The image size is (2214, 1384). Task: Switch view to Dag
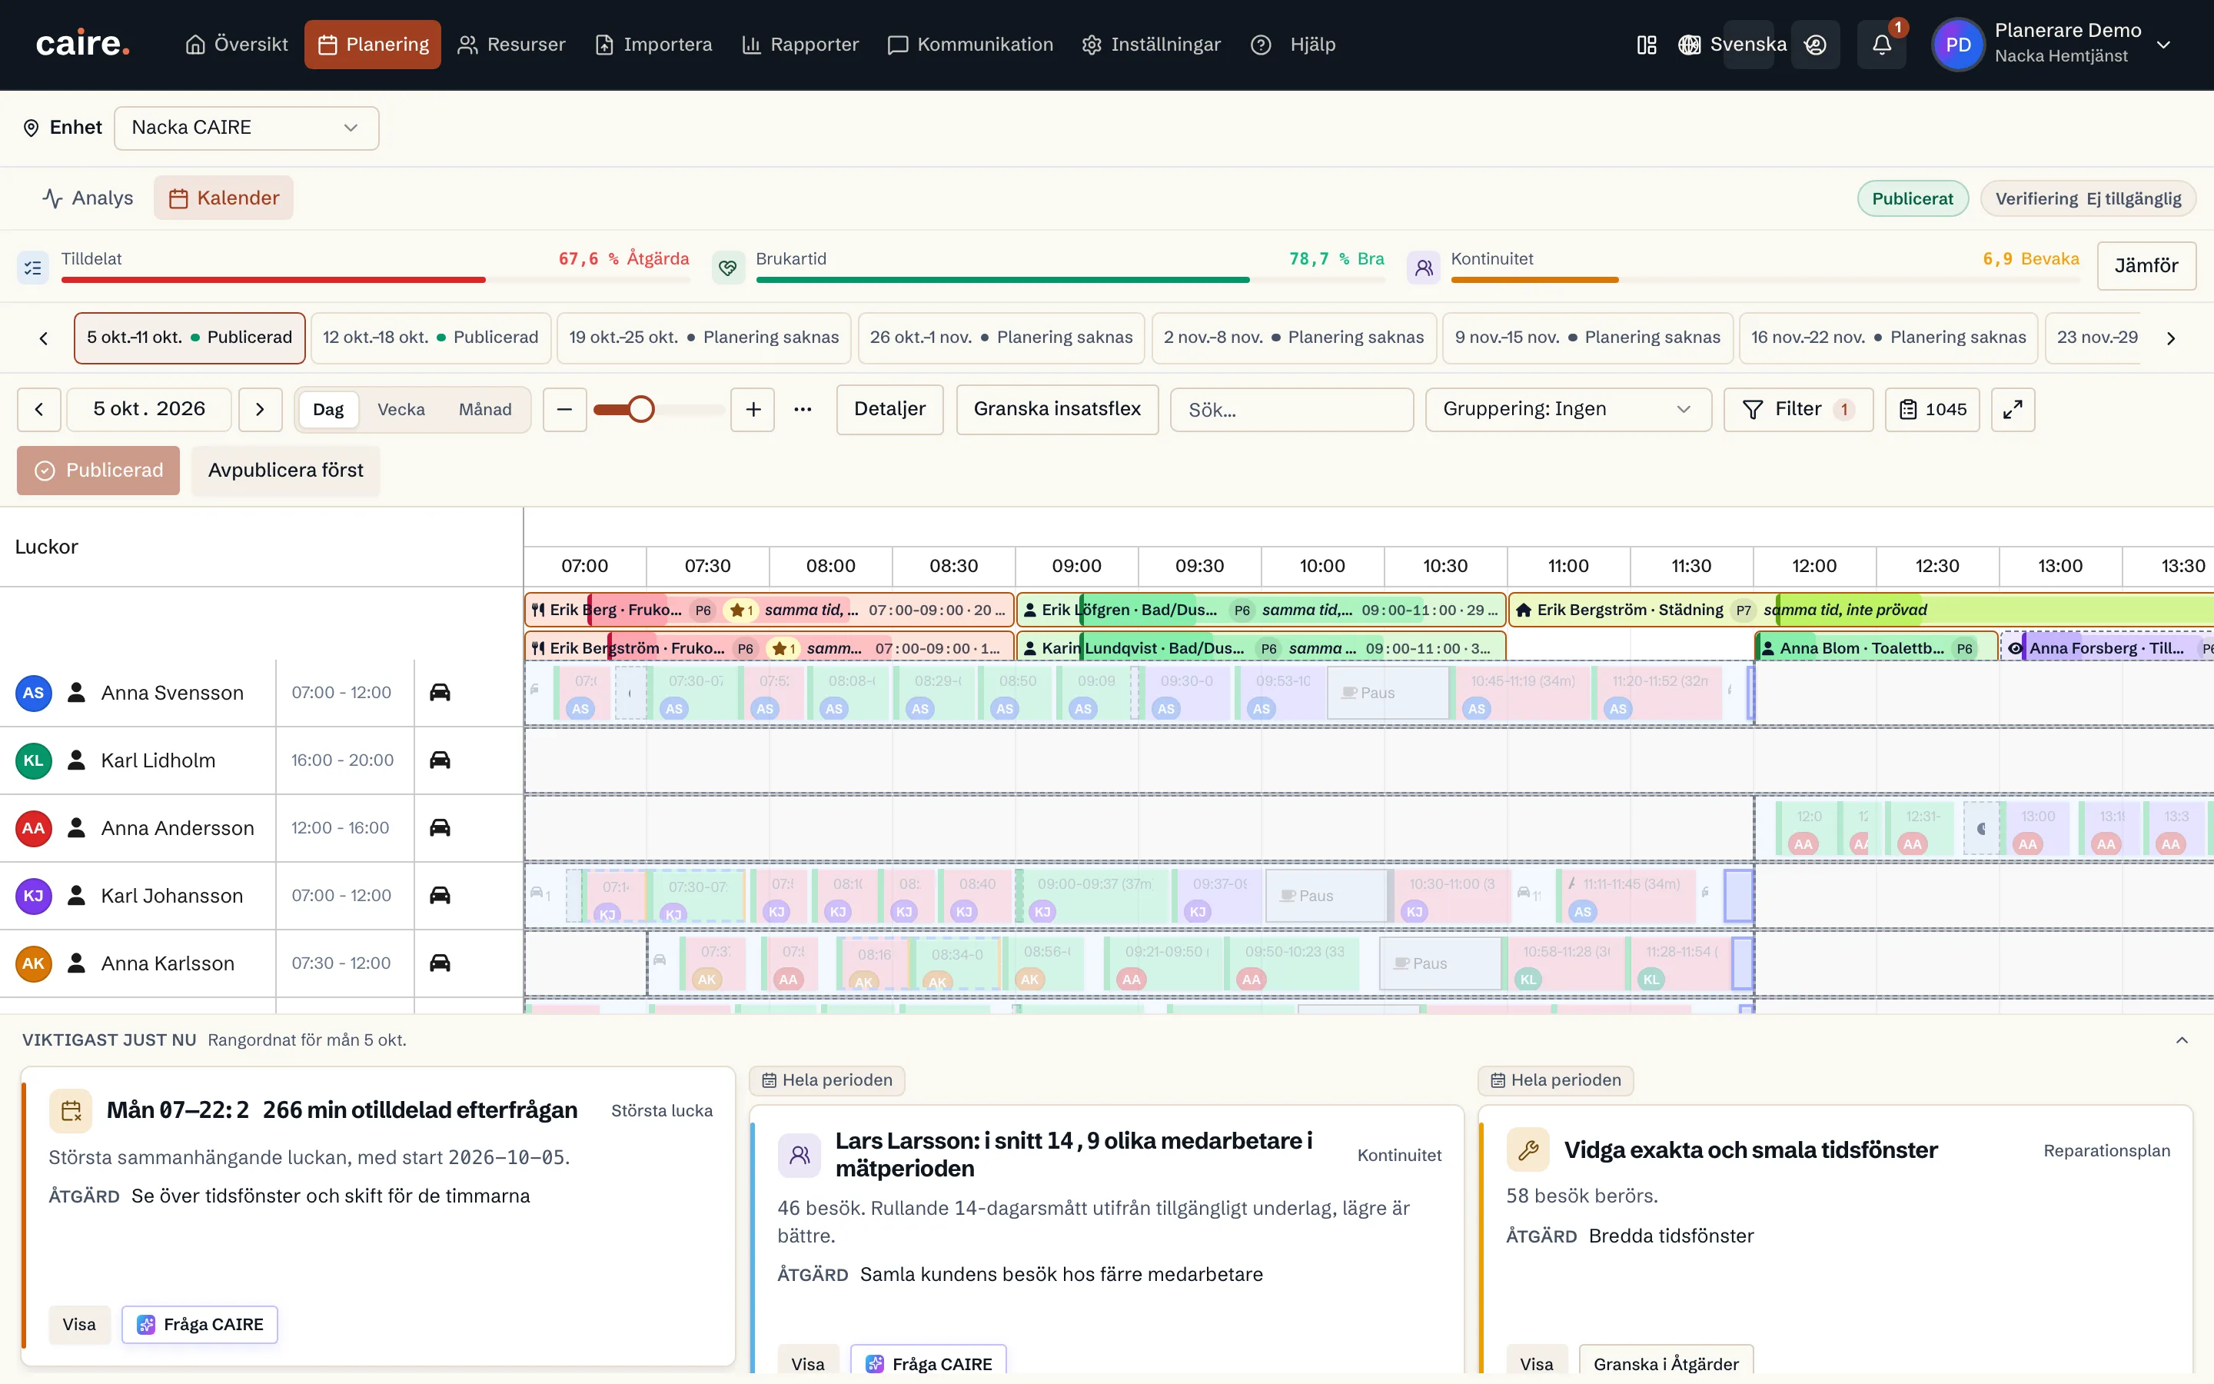coord(327,409)
